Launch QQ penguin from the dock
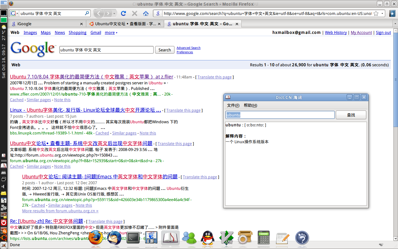The image size is (398, 249). [208, 238]
